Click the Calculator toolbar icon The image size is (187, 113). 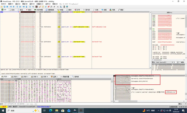[x=64, y=7]
